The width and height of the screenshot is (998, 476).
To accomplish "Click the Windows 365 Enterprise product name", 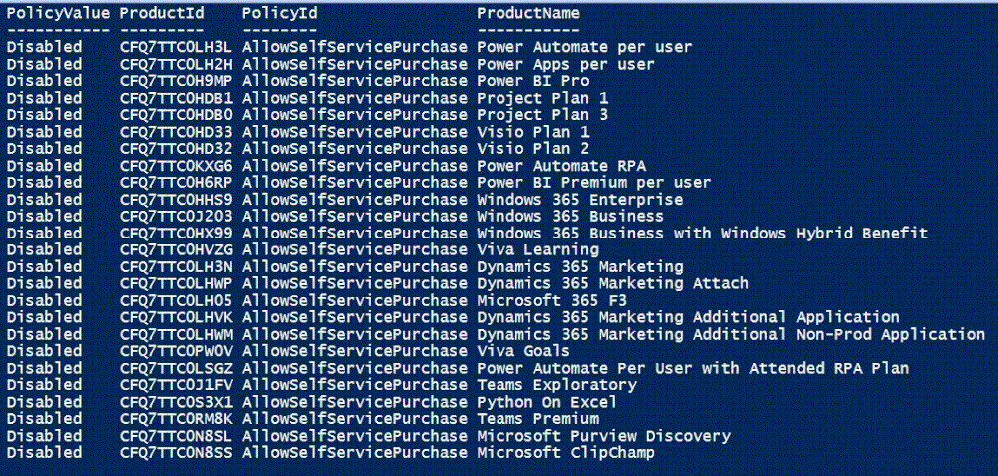I will [x=579, y=200].
